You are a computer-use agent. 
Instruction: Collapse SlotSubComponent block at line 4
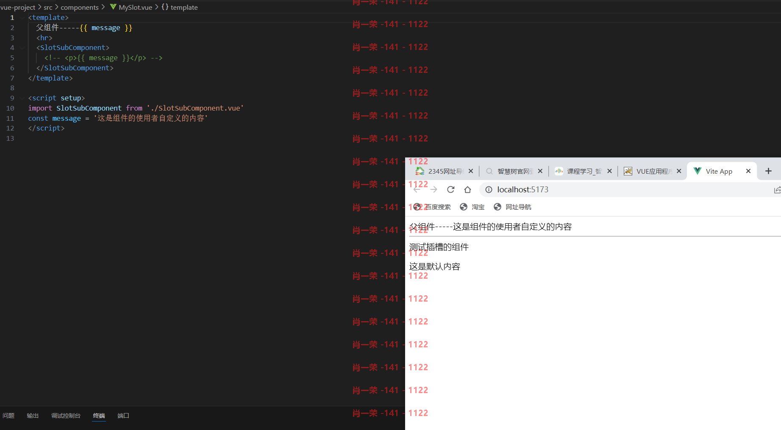(22, 47)
